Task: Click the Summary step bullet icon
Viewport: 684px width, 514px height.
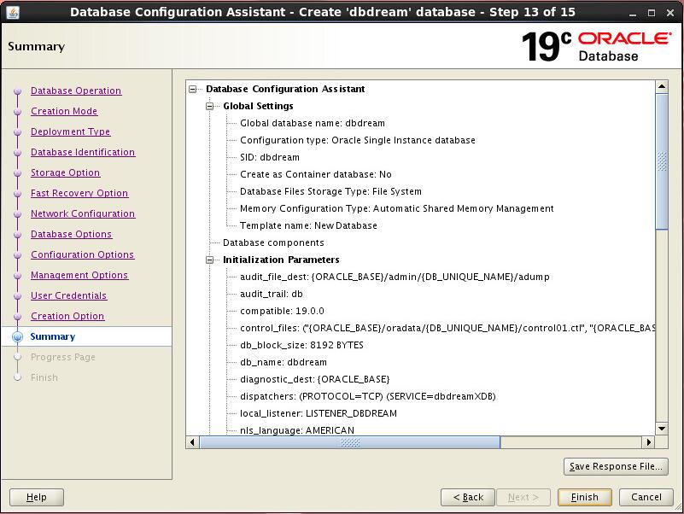Action: point(17,336)
